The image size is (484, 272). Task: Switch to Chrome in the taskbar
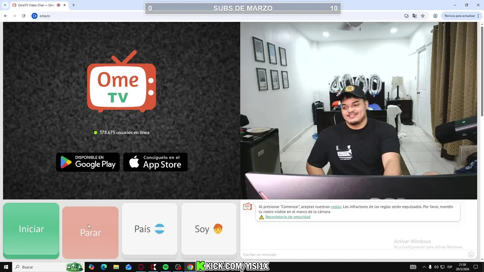tap(190, 267)
